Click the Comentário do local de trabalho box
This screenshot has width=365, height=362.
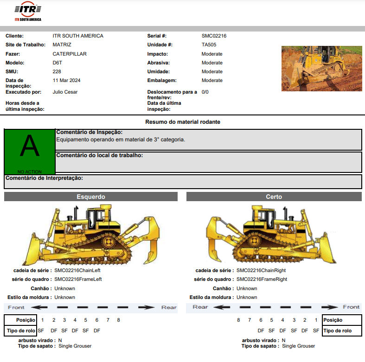(x=209, y=162)
